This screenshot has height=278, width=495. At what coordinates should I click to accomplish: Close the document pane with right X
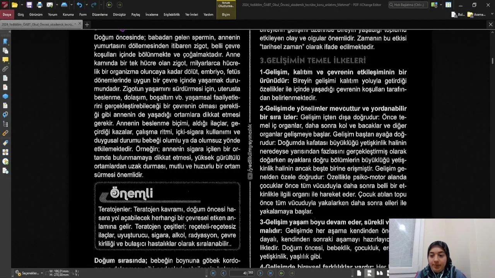click(491, 24)
